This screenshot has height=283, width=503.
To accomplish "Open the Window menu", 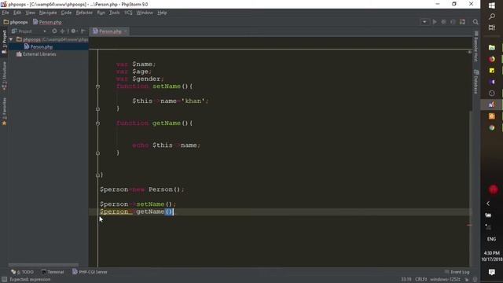I will [x=145, y=13].
